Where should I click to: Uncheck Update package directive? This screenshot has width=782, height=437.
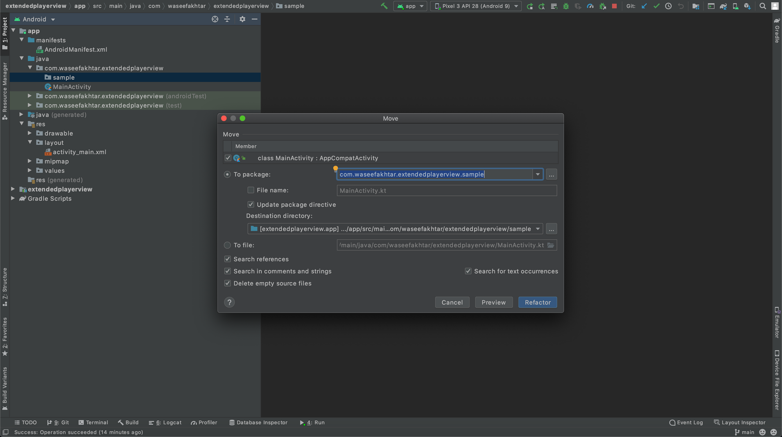pyautogui.click(x=251, y=205)
